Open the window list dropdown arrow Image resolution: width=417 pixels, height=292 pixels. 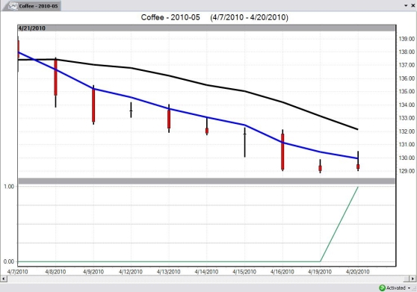pos(406,5)
